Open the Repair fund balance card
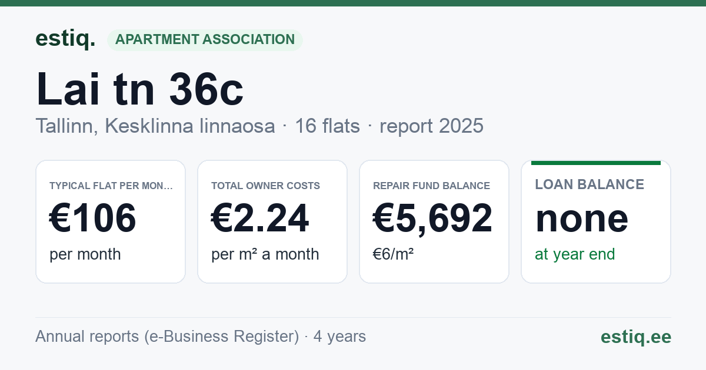The image size is (706, 370). [x=434, y=221]
